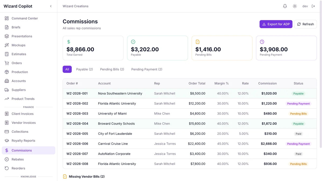Click the Collections card icon

pyautogui.click(x=7, y=132)
